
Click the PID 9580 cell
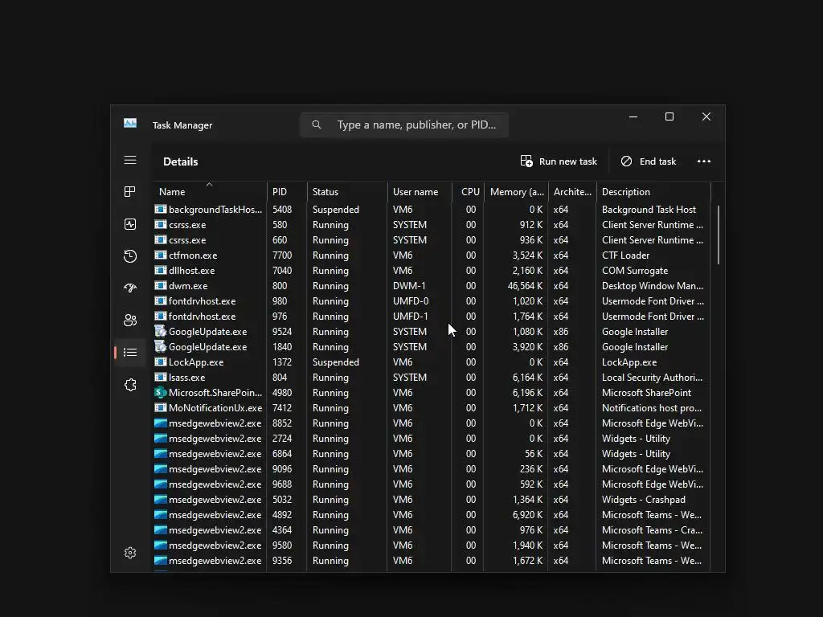282,545
